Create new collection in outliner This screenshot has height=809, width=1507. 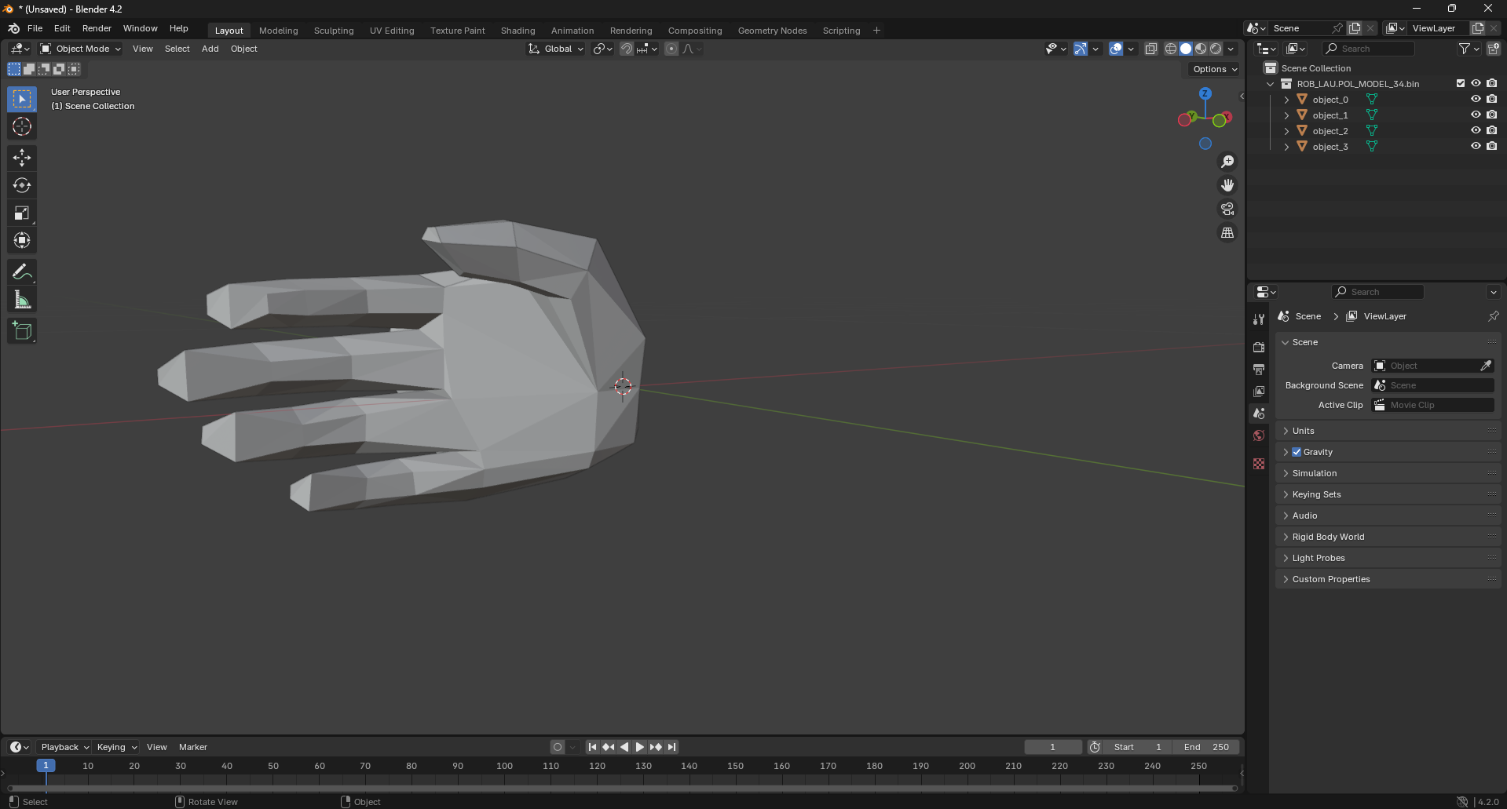[x=1493, y=49]
